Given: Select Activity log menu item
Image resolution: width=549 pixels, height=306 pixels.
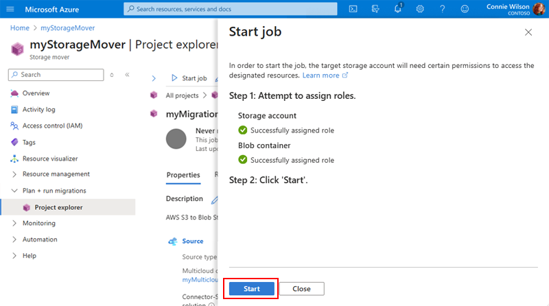Looking at the screenshot, I should (x=39, y=110).
